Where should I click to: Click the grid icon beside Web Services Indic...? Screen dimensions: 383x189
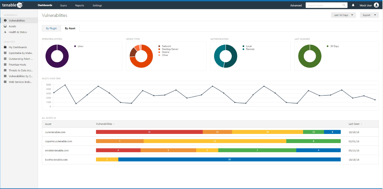[5, 82]
